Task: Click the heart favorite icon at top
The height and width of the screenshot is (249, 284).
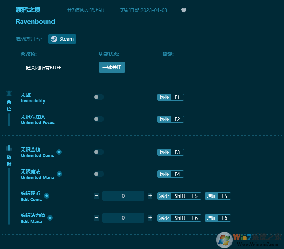Action: click(184, 10)
